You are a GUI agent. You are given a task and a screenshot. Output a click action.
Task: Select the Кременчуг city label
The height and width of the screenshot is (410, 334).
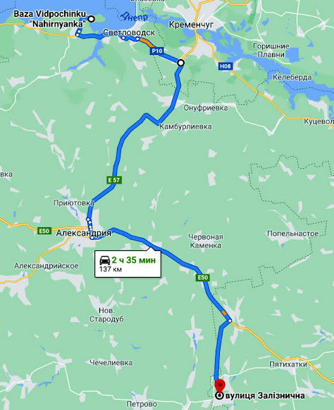tap(191, 25)
